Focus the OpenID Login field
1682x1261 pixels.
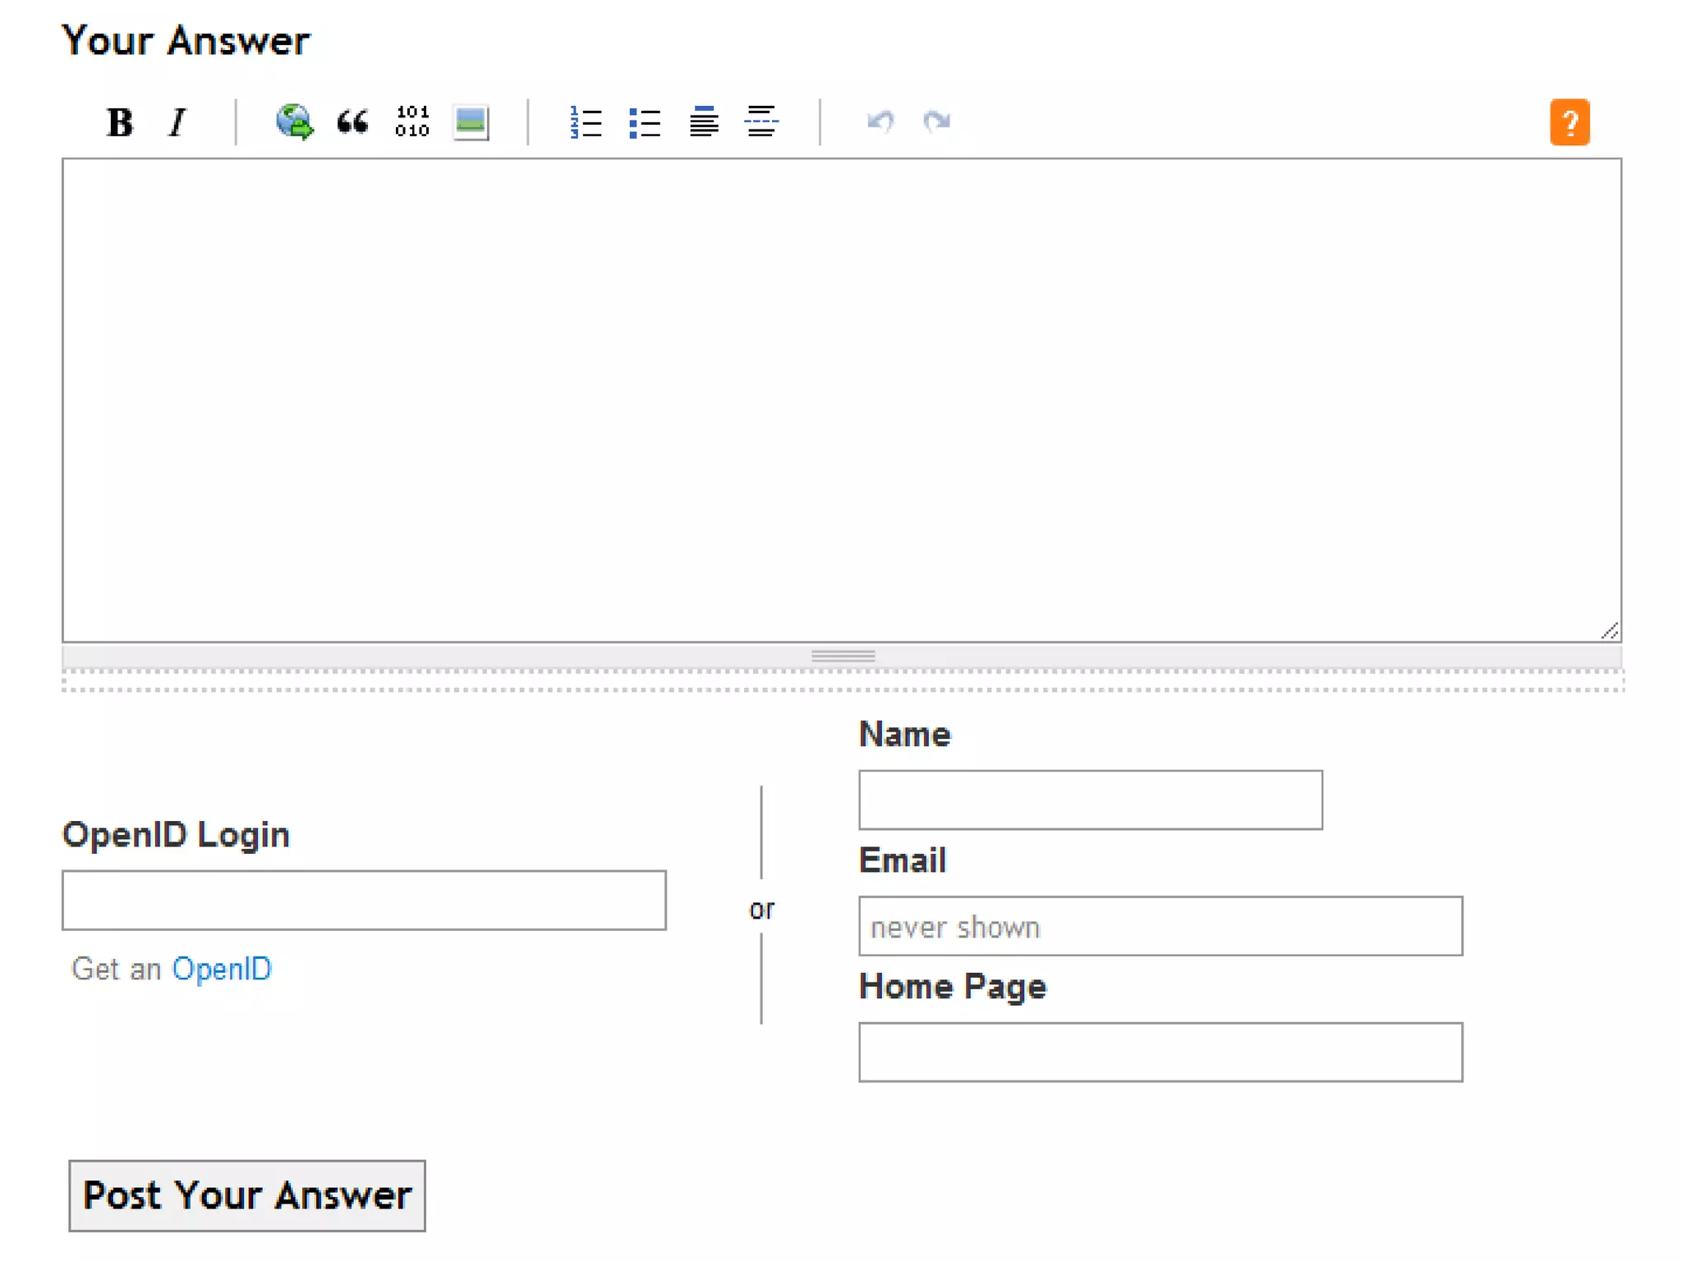[x=364, y=901]
